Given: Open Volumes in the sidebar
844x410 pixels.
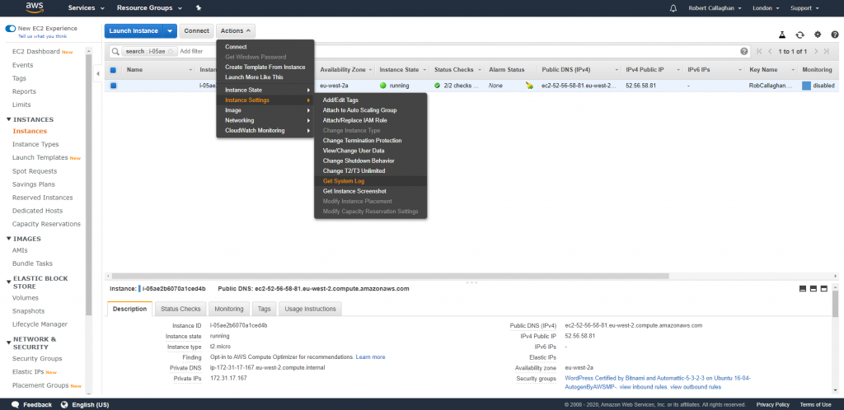Looking at the screenshot, I should 26,298.
